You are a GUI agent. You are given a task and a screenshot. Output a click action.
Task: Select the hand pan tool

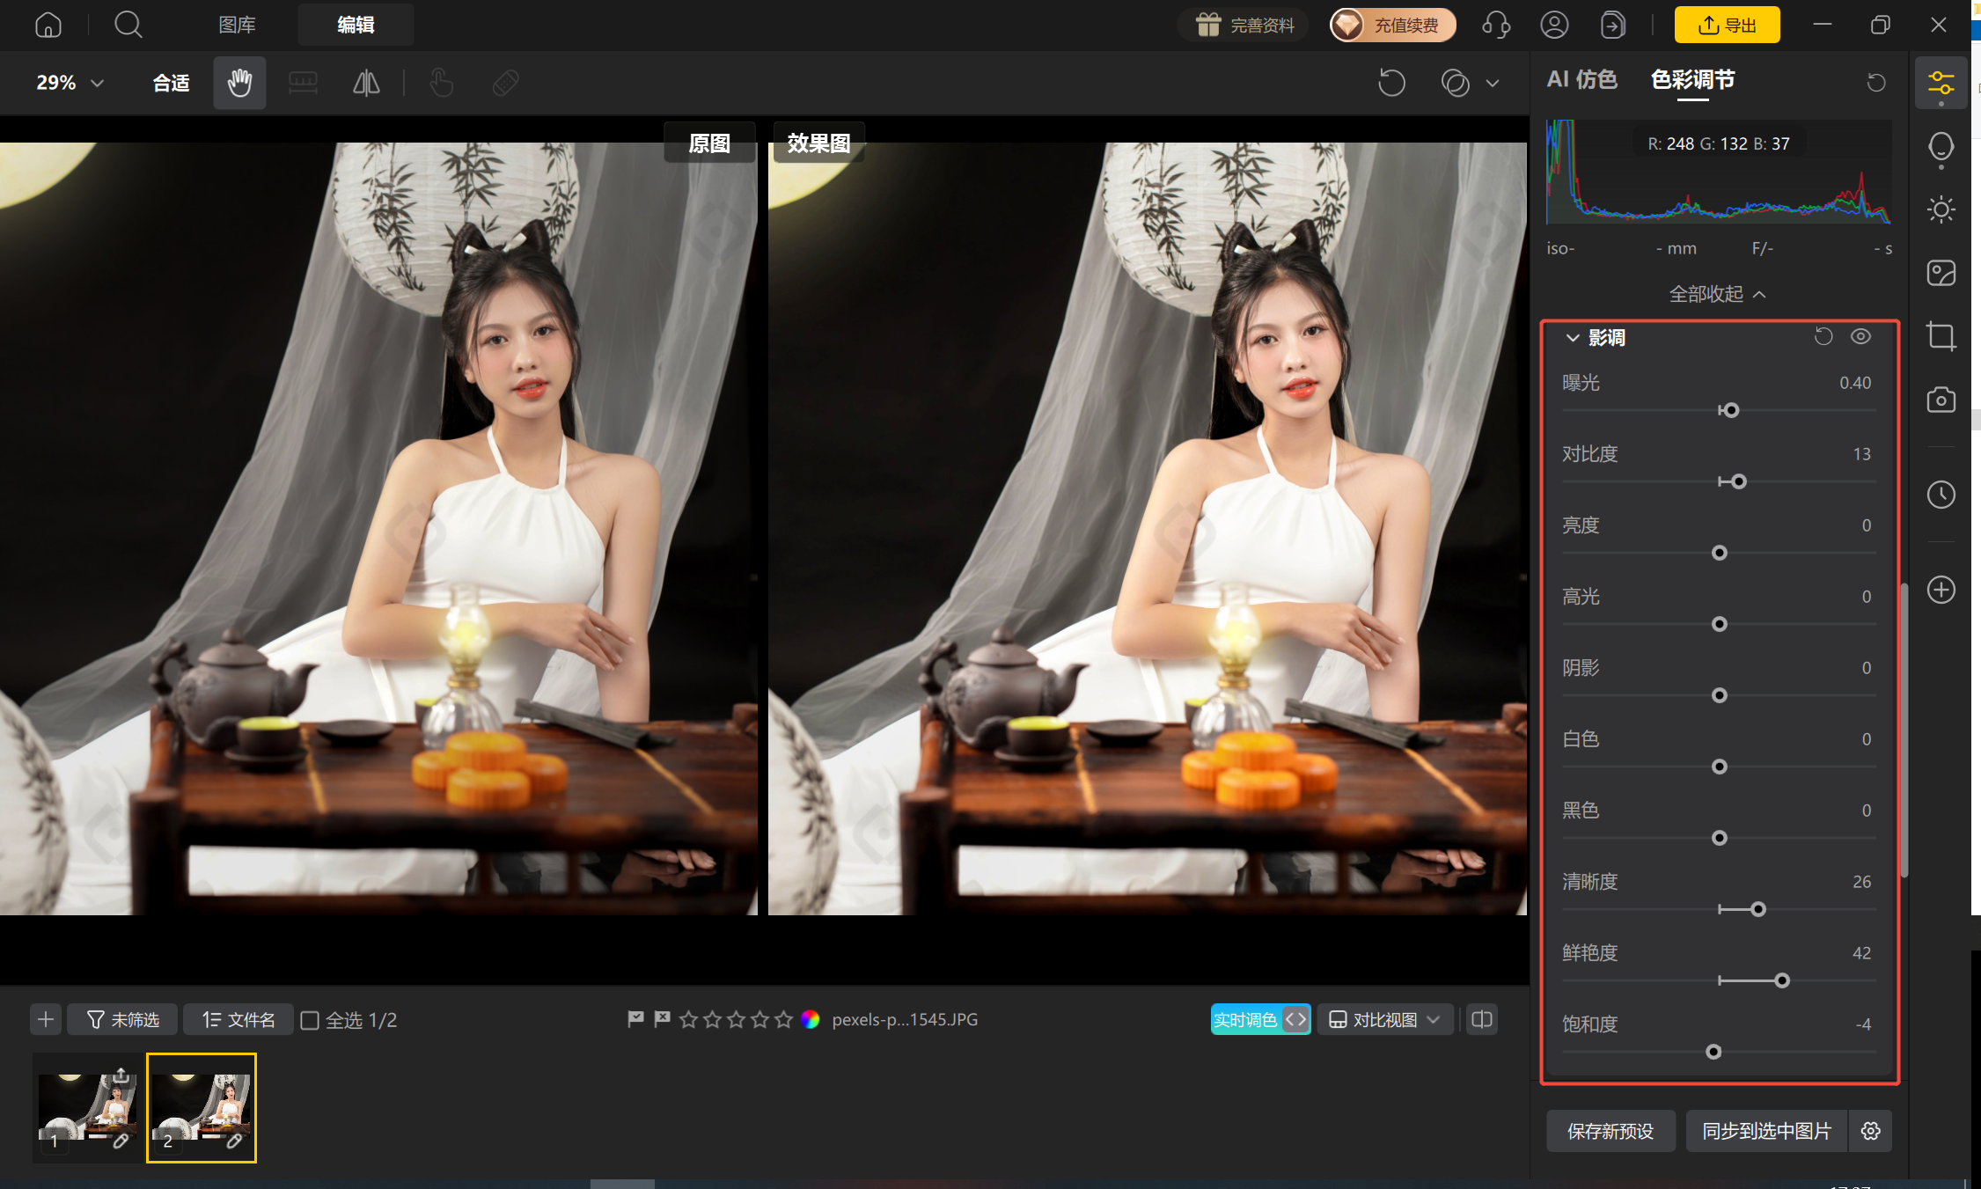point(239,83)
